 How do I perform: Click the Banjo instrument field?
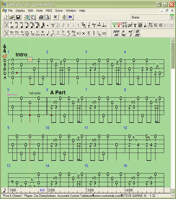[149, 17]
